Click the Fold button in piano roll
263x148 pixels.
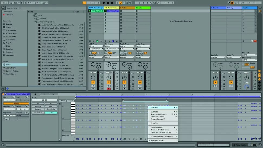coord(63,101)
